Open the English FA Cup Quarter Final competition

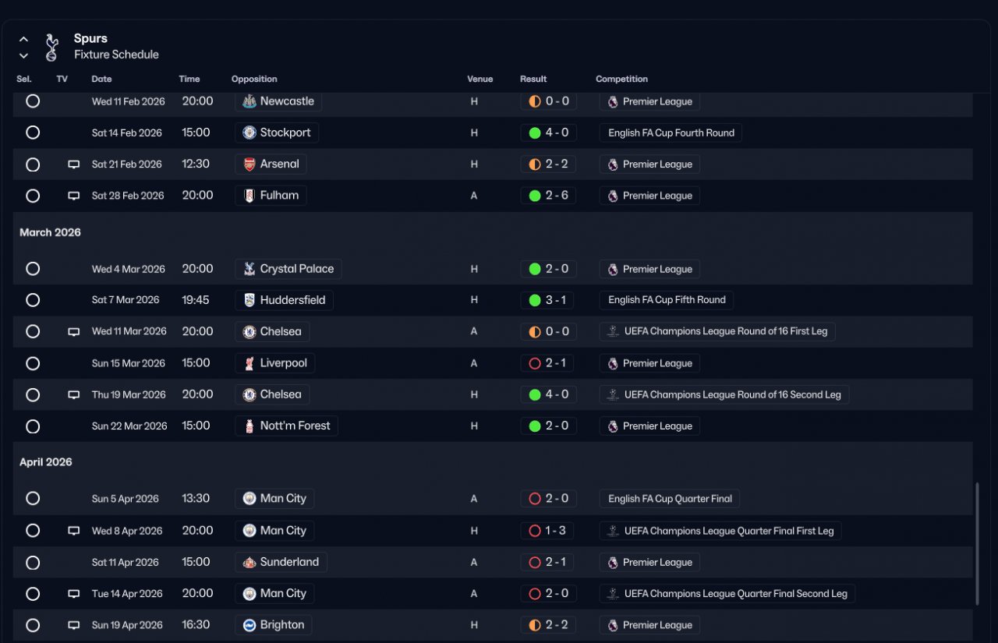(670, 498)
